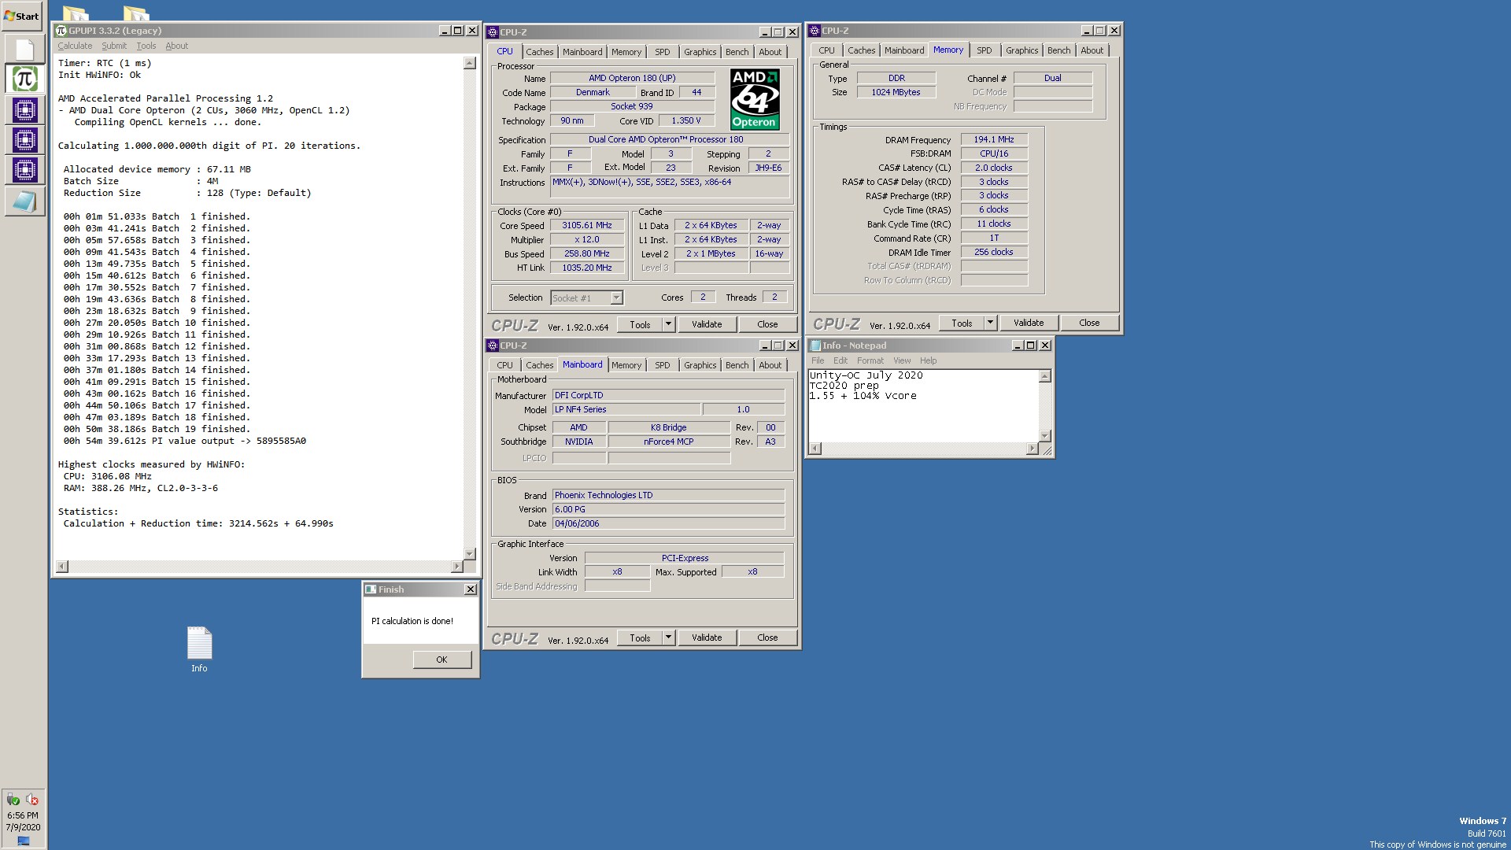
Task: Open Calculate menu in GPUPI
Action: [75, 46]
